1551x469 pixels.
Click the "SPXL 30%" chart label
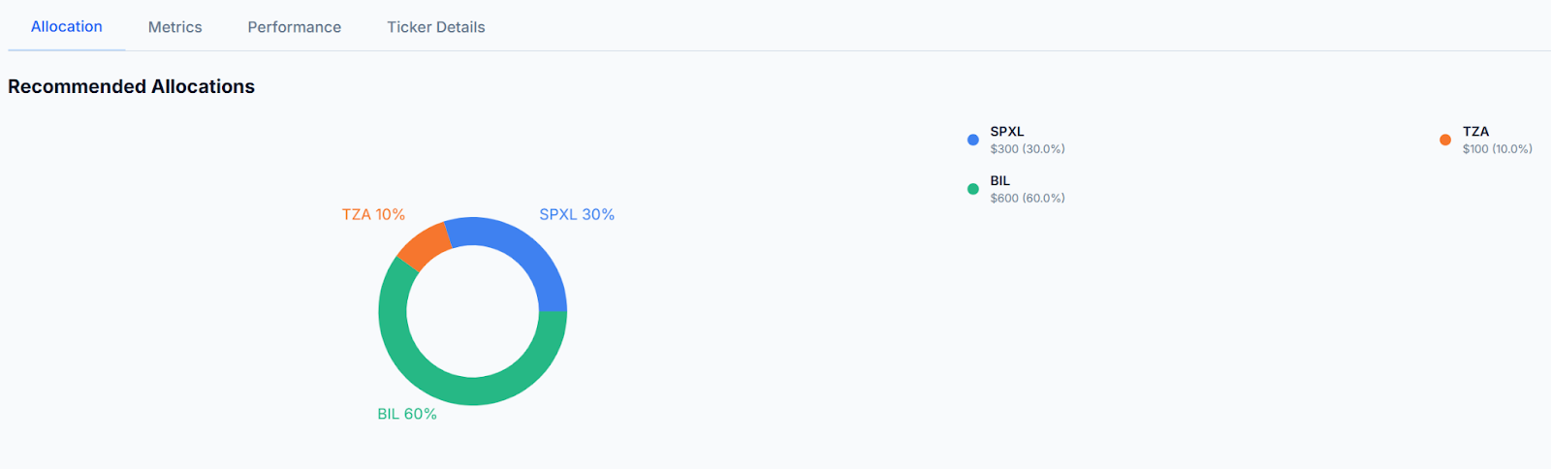click(x=577, y=214)
